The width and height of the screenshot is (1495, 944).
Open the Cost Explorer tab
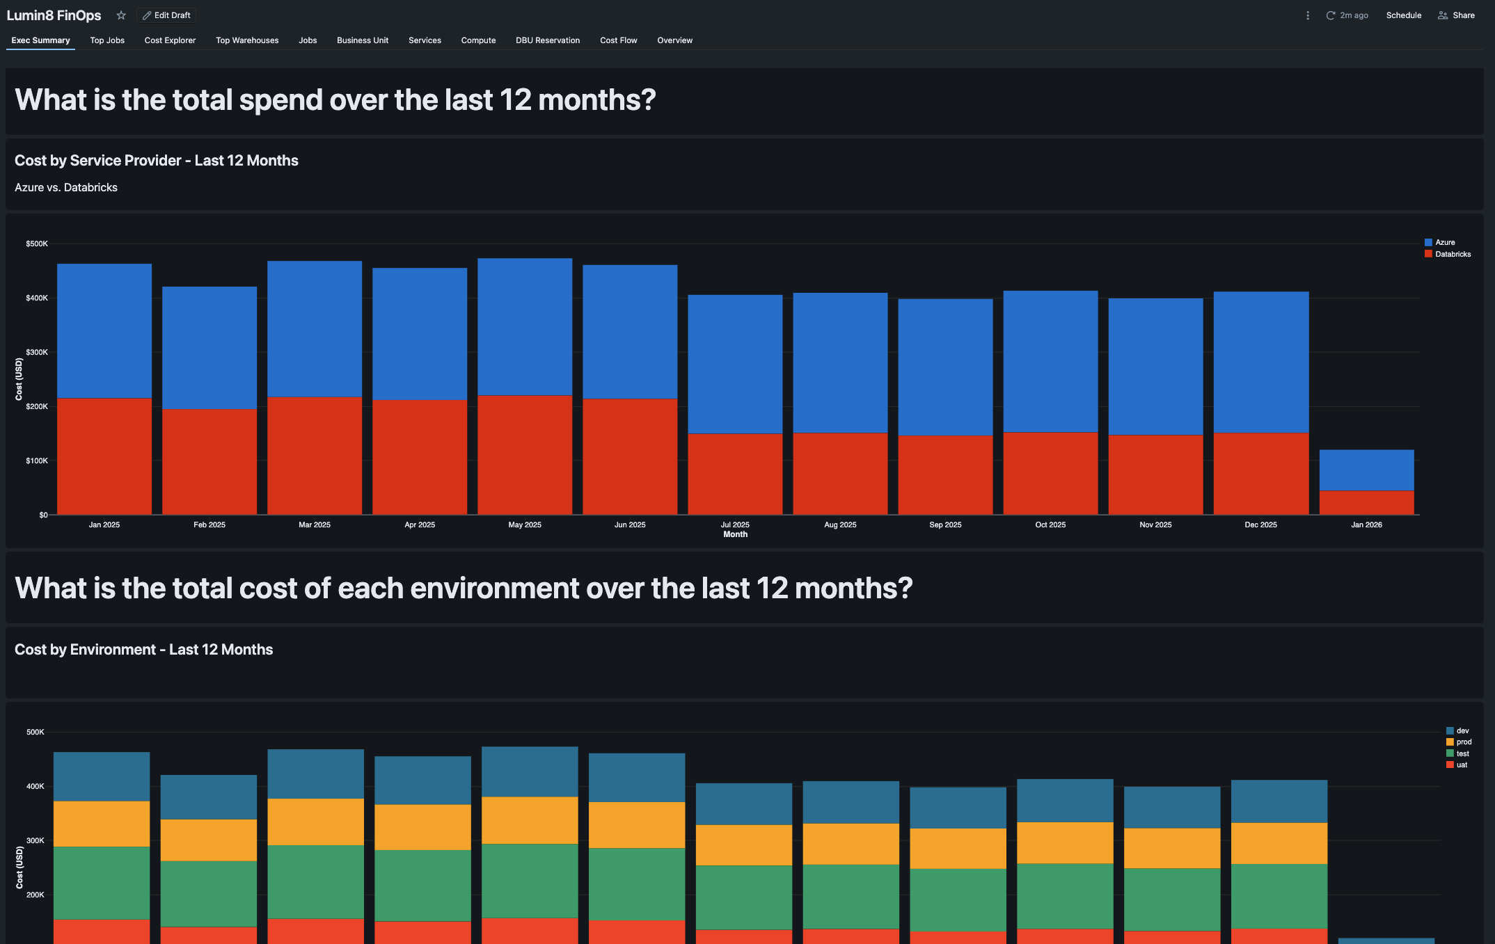[170, 40]
